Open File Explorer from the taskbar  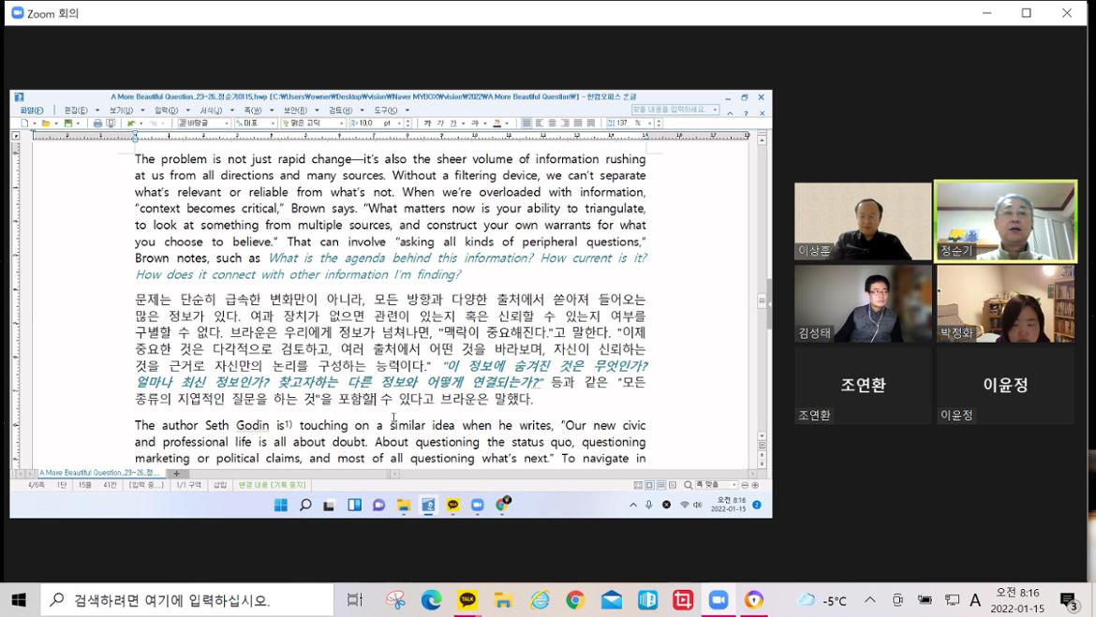coord(503,600)
